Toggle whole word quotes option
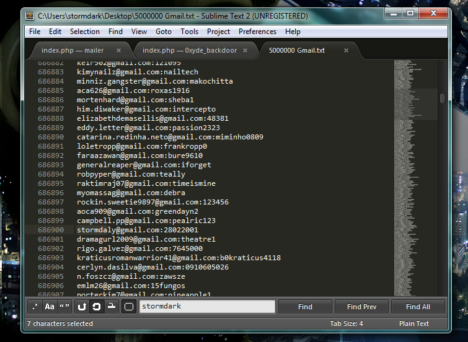468x342 pixels. 64,307
